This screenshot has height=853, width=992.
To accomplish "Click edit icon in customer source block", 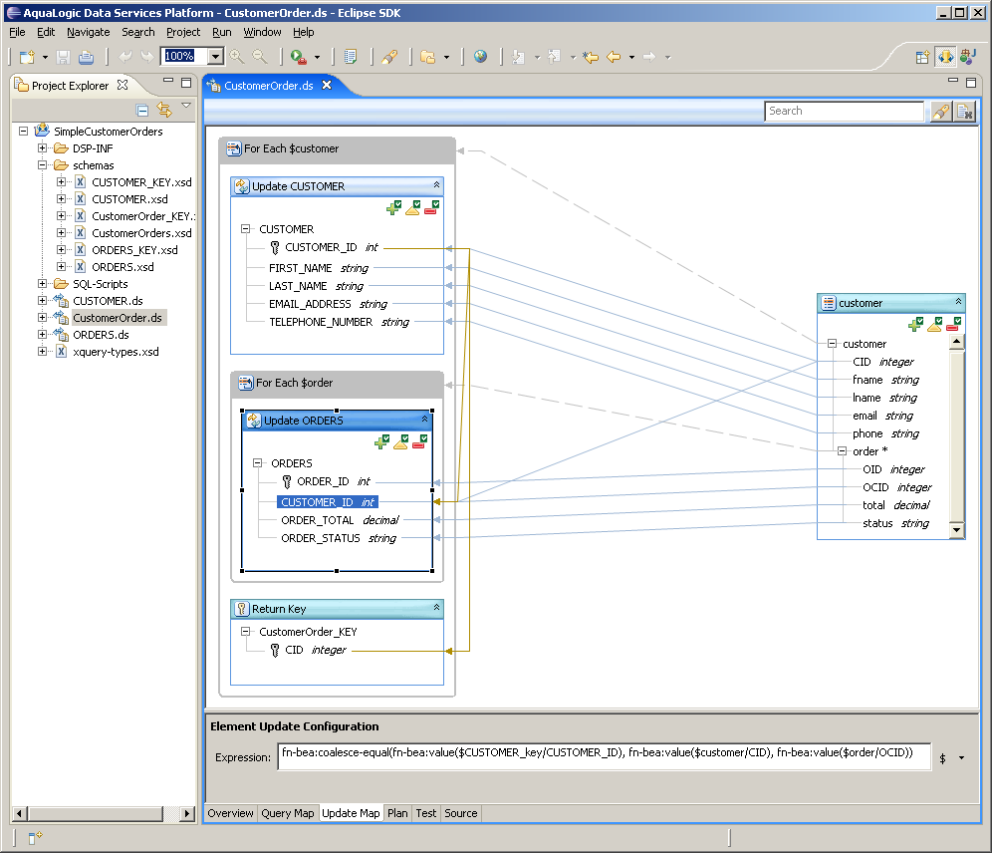I will (x=934, y=325).
